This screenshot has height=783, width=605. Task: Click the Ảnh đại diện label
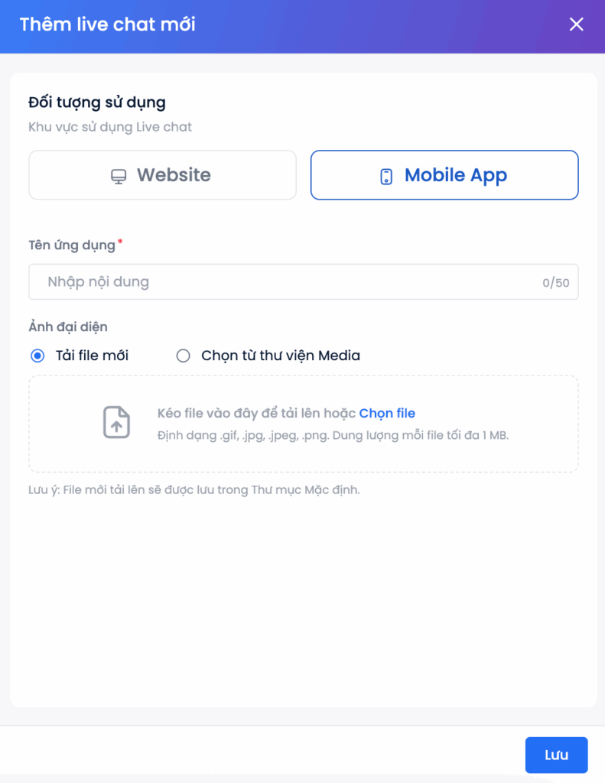[68, 327]
